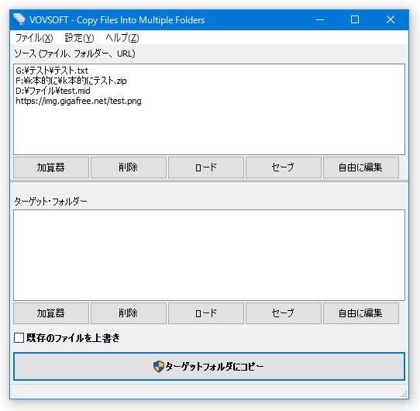Click セーブ button under source list

tap(284, 168)
